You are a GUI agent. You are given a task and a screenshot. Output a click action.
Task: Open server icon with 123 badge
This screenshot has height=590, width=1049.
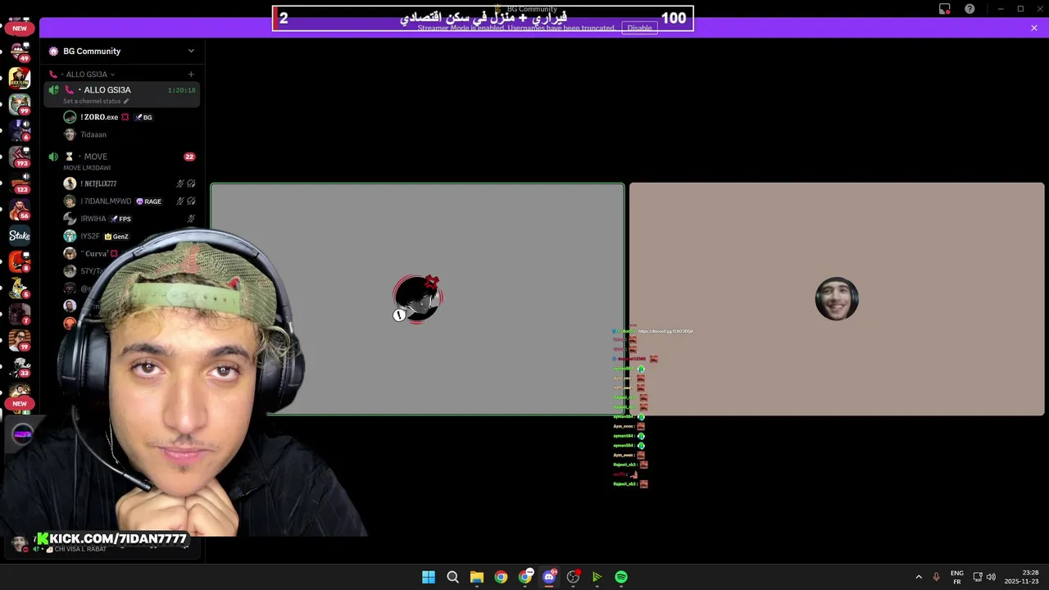tap(20, 184)
